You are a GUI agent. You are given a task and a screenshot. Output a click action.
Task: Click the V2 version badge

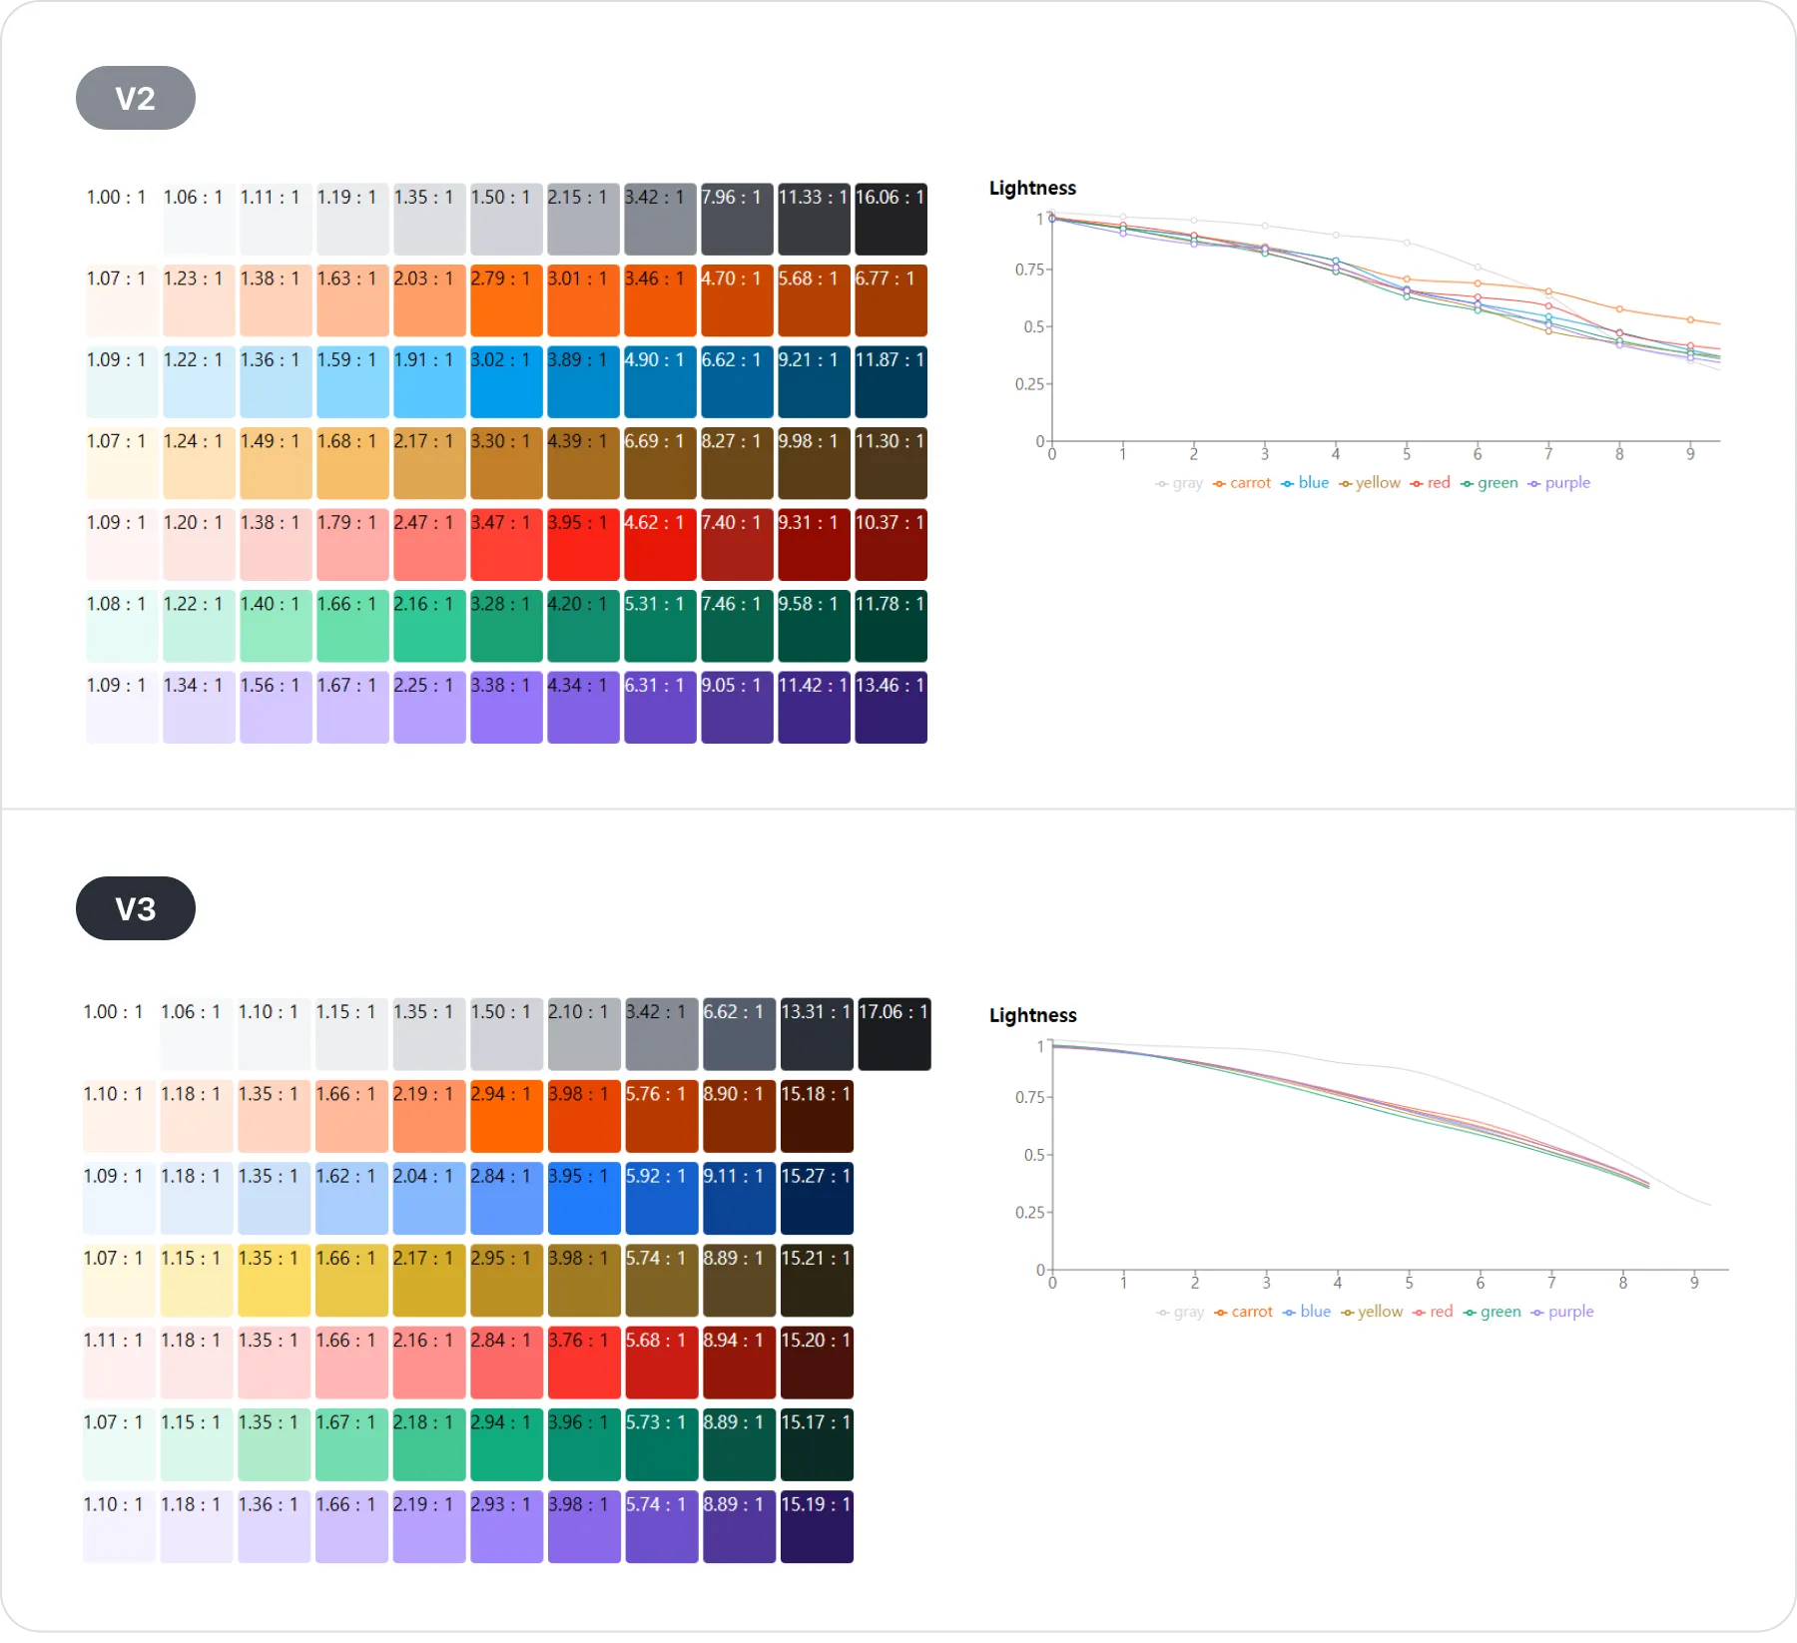pos(136,98)
